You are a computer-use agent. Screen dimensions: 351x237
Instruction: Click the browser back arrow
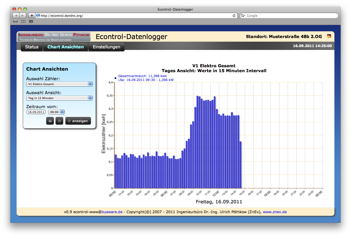[16, 16]
